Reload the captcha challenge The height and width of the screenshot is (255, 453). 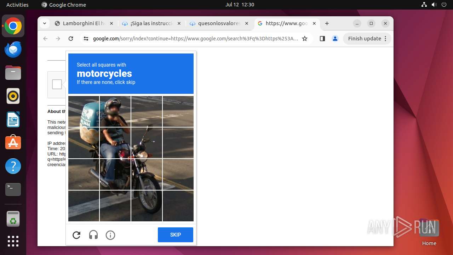click(x=76, y=235)
